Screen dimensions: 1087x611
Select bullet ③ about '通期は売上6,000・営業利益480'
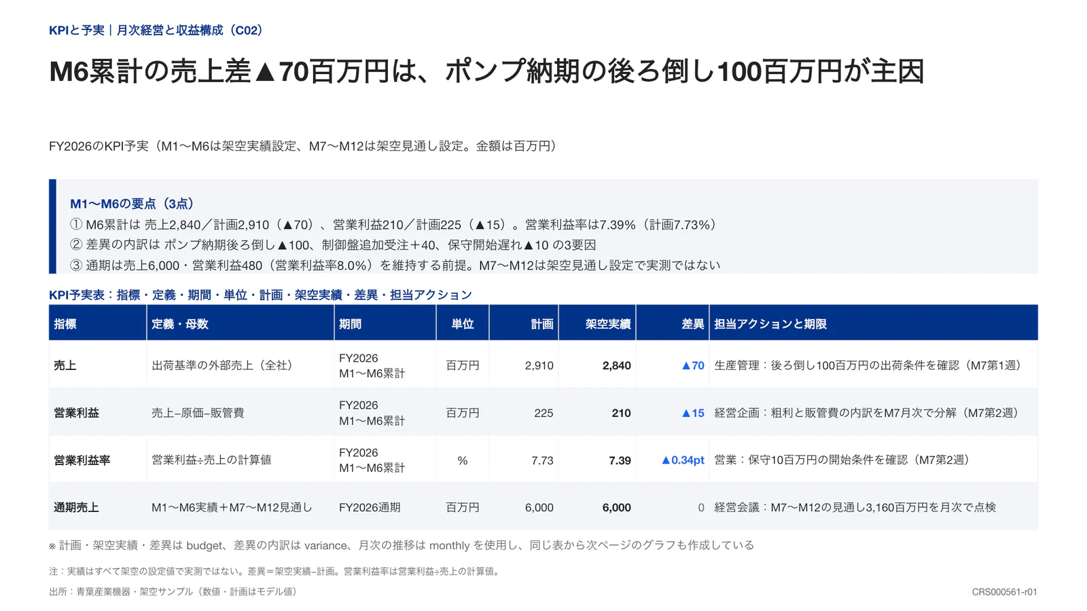coord(395,265)
